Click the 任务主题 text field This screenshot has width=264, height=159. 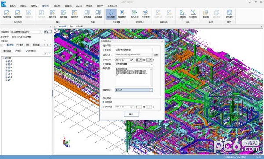(134, 50)
